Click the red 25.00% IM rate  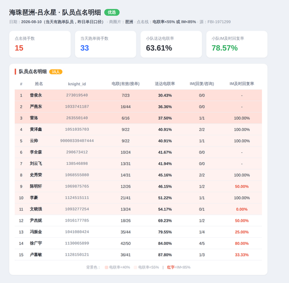[x=242, y=232]
